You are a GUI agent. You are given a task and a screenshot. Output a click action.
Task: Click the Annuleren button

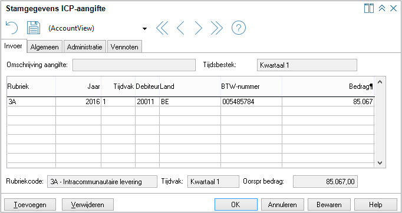[282, 205]
